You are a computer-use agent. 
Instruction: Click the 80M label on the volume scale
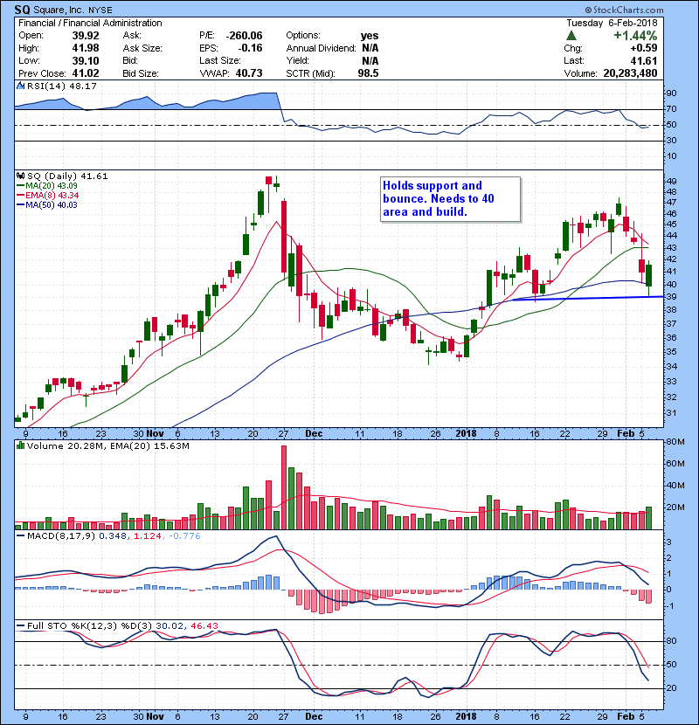click(x=675, y=442)
